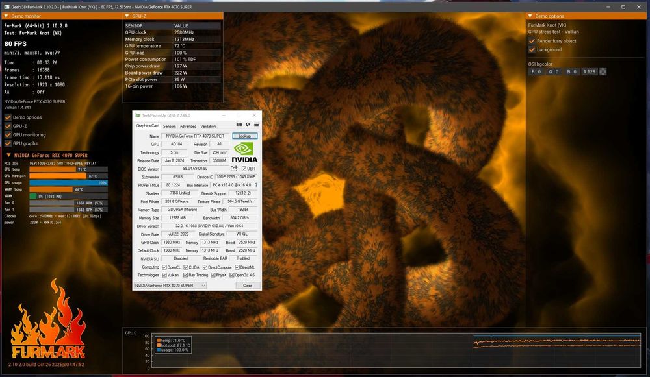
Task: Maximize the FurMark window
Action: tap(623, 7)
